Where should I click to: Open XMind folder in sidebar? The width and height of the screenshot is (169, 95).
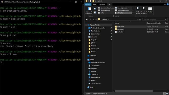coord(93,52)
